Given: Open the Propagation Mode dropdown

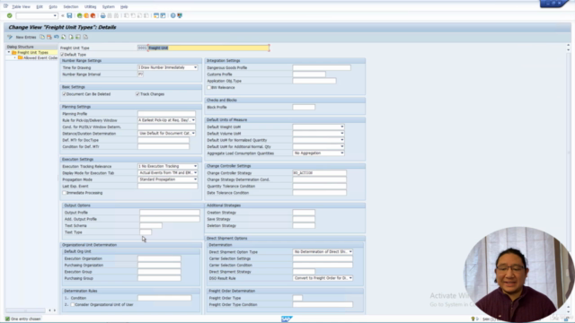Looking at the screenshot, I should pyautogui.click(x=196, y=179).
